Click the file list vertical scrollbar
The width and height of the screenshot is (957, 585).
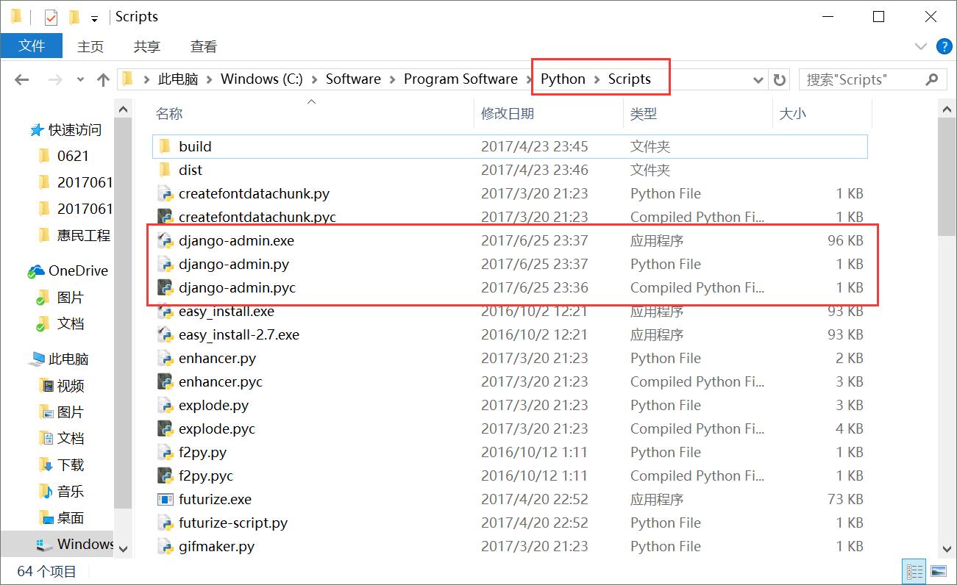click(x=947, y=331)
